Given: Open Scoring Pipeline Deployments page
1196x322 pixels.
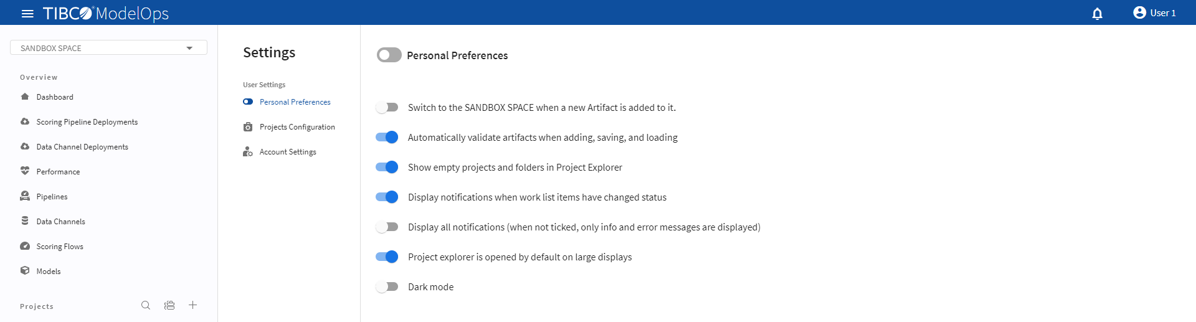Looking at the screenshot, I should (x=87, y=122).
